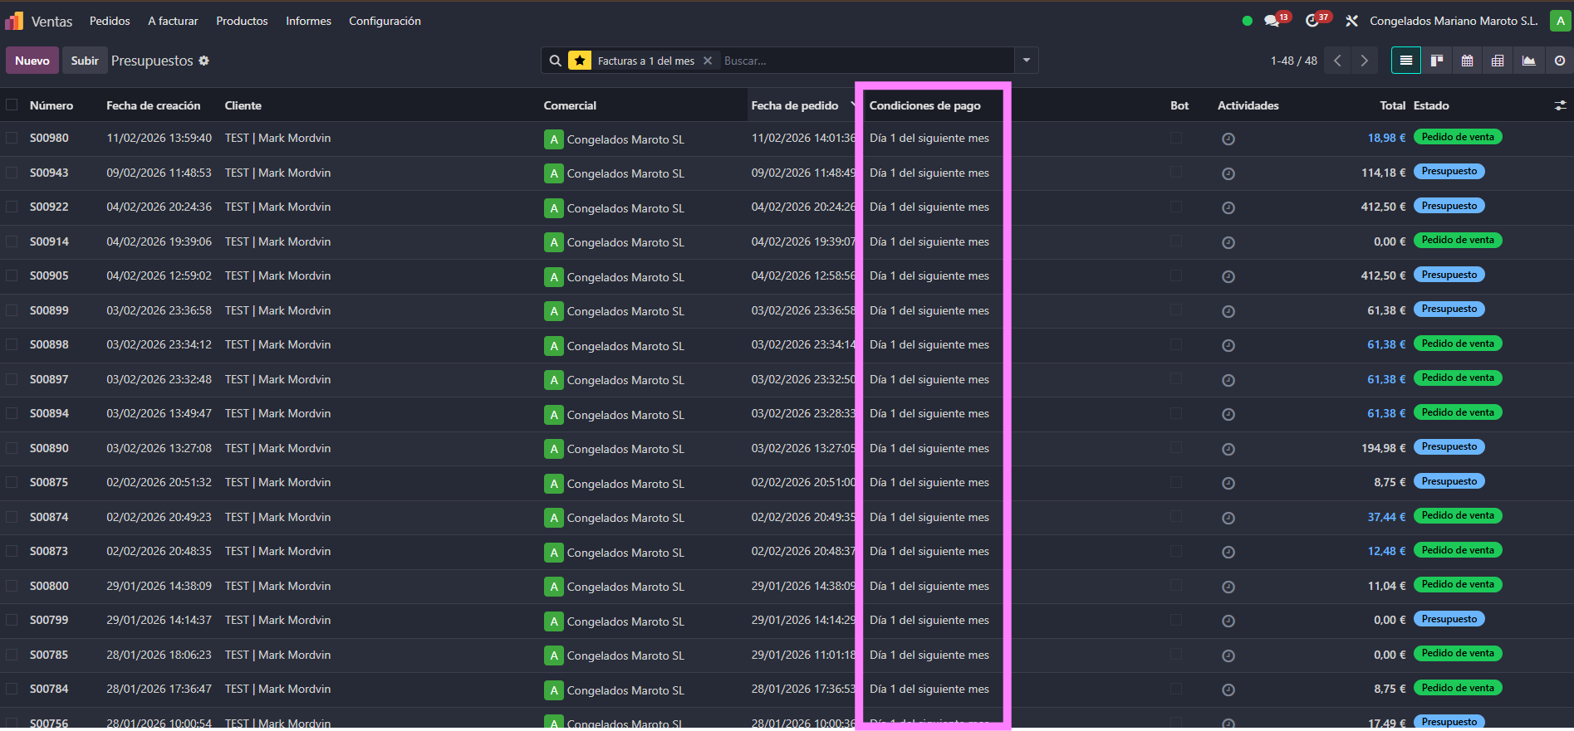
Task: Tick the select-all checkbox in header
Action: pyautogui.click(x=12, y=105)
